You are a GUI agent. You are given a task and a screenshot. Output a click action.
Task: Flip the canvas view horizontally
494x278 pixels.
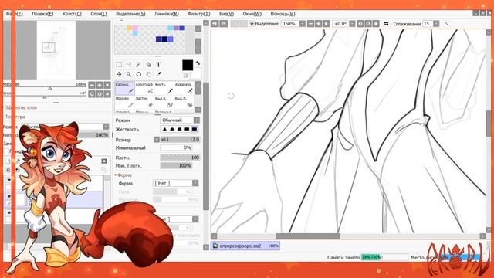[386, 24]
